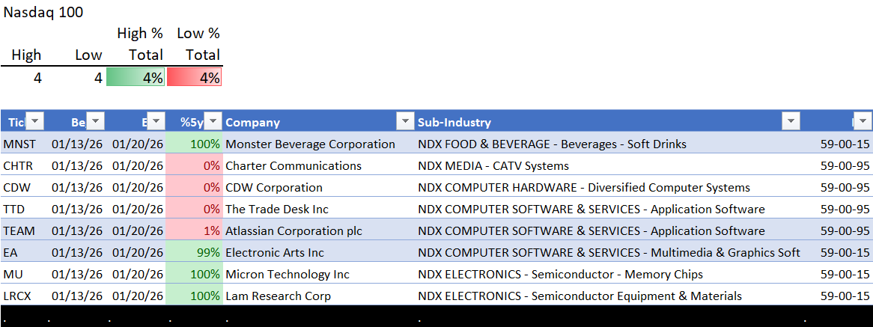
Task: Open the third column's filter arrow
Action: (x=156, y=122)
